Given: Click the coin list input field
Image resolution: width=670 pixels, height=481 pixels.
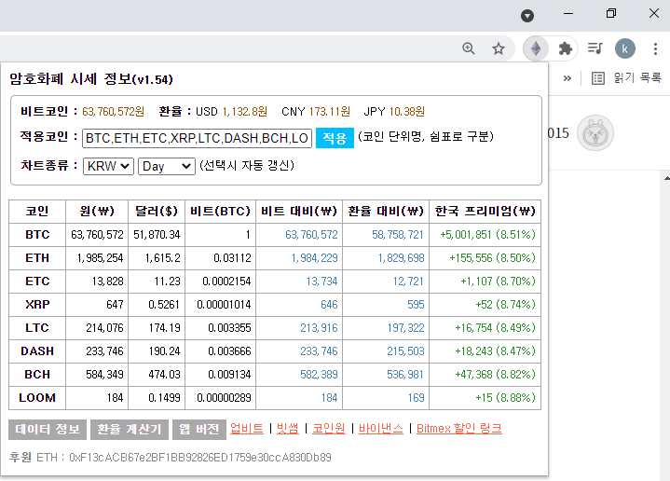Looking at the screenshot, I should coord(197,138).
